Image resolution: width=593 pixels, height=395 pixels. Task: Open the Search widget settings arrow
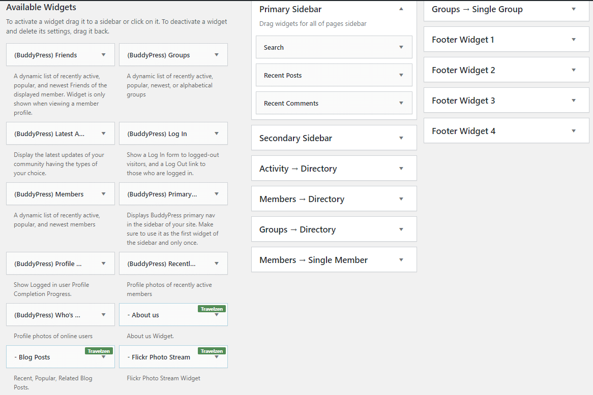(401, 47)
